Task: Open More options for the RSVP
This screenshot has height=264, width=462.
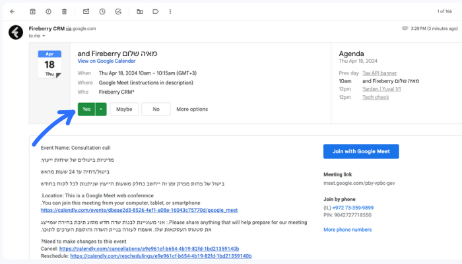Action: tap(192, 109)
